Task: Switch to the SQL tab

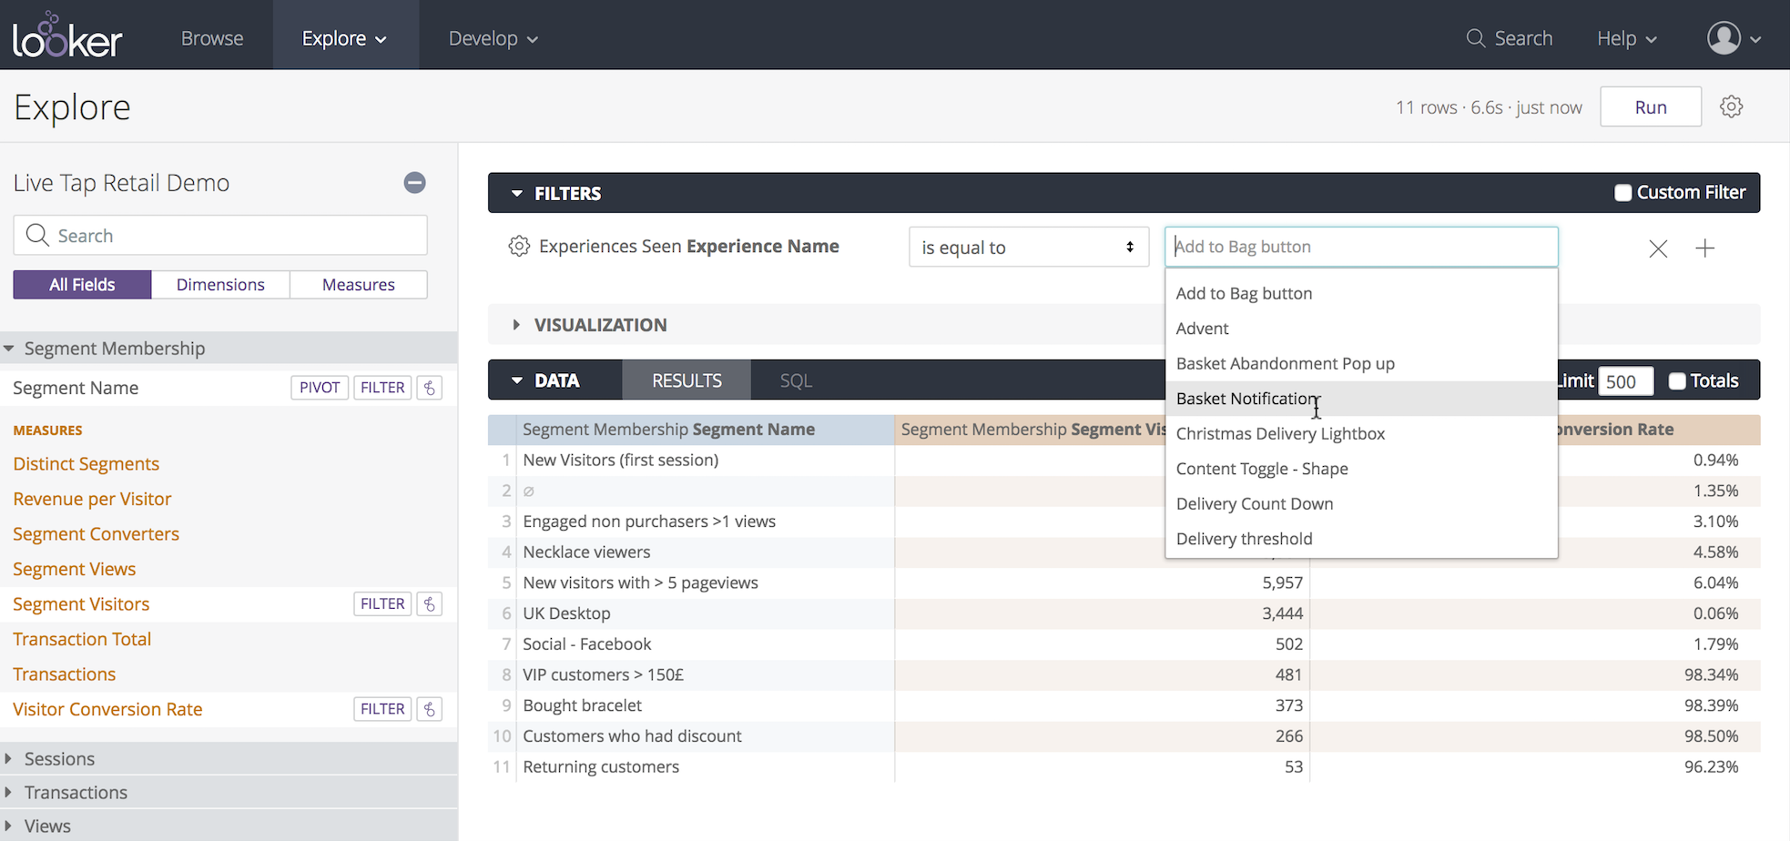Action: 796,380
